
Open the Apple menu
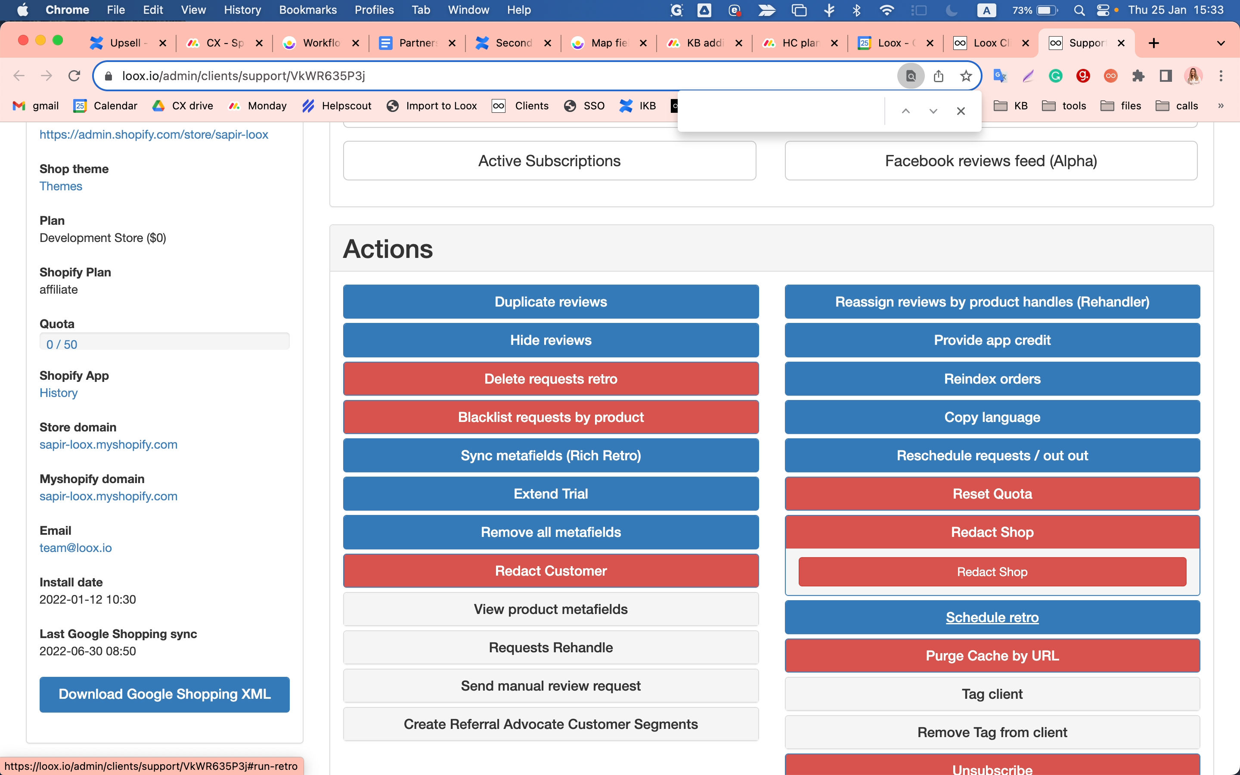(x=22, y=10)
